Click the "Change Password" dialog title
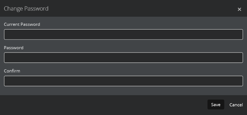 (26, 9)
